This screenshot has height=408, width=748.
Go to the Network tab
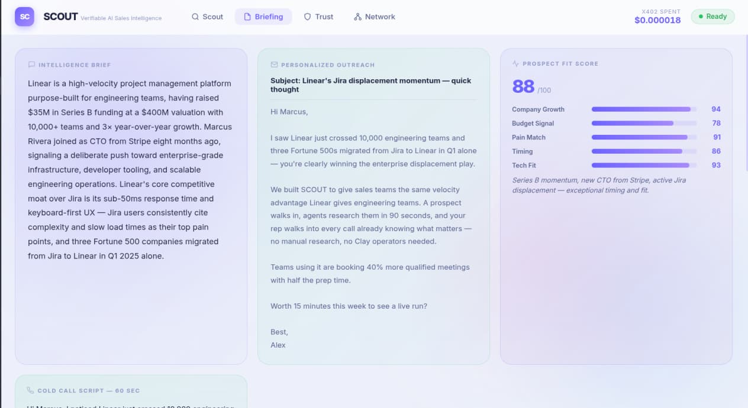pyautogui.click(x=374, y=17)
